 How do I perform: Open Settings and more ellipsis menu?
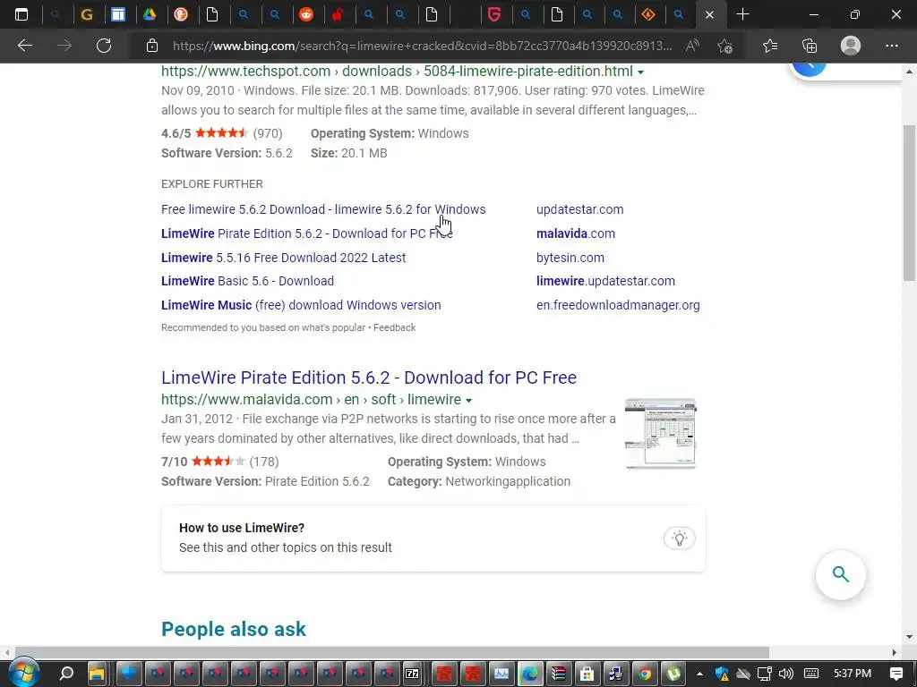point(891,46)
